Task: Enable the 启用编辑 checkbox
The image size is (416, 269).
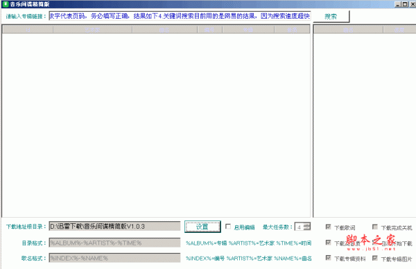Action: point(228,226)
